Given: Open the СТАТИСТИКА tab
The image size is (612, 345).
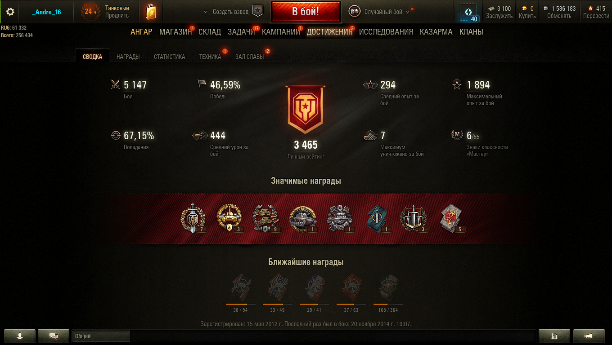Looking at the screenshot, I should (x=169, y=57).
